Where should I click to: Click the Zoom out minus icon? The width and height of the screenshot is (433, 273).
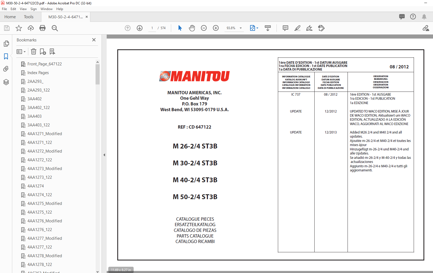[204, 28]
